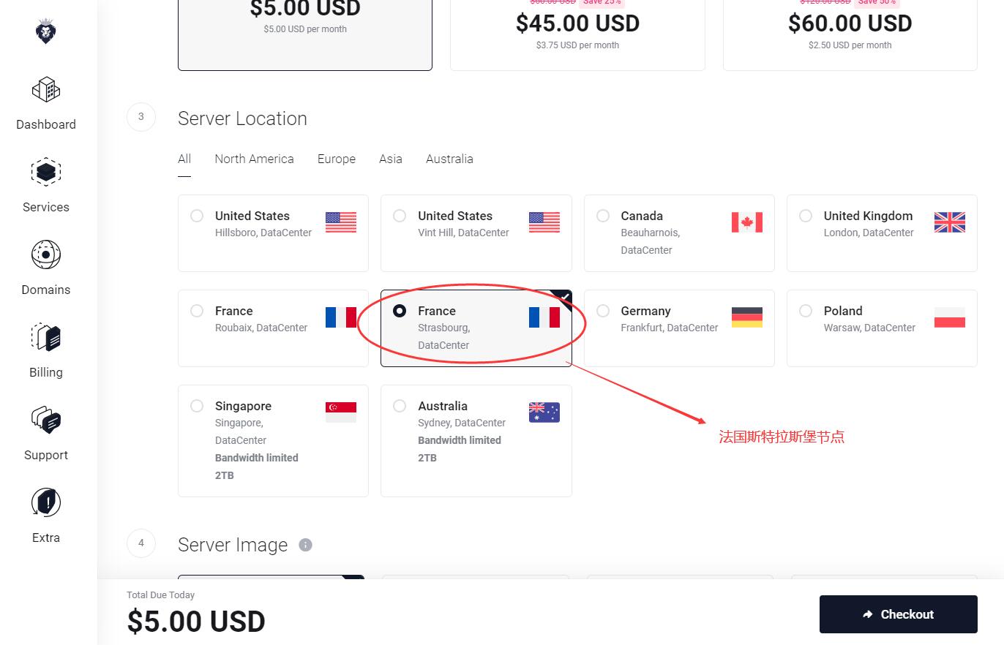Open the Dashboard sidebar icon
This screenshot has height=645, width=1004.
tap(46, 90)
